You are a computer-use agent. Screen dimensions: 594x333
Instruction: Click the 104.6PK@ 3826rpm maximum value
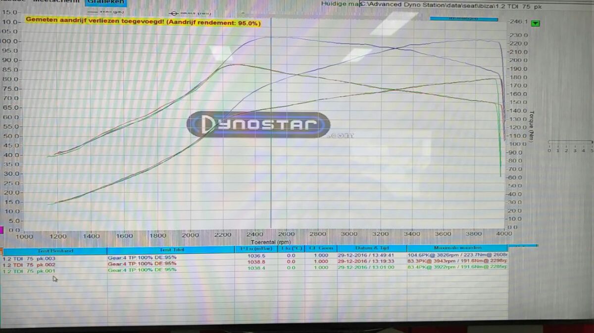click(457, 255)
